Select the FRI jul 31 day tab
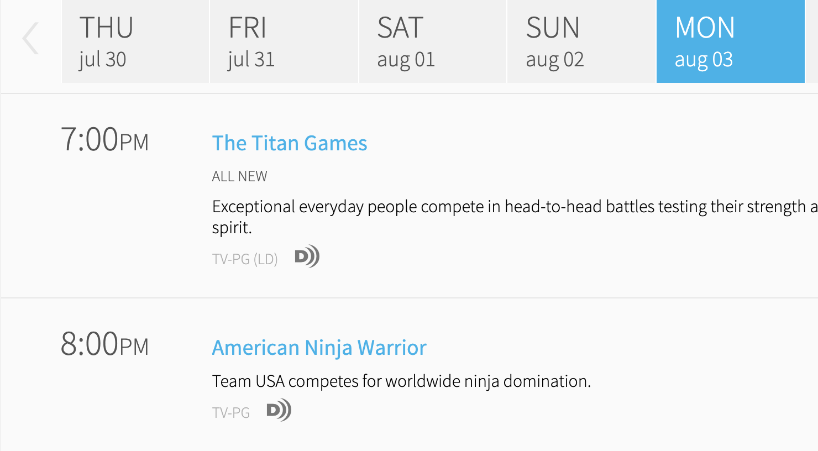This screenshot has height=451, width=818. click(284, 41)
